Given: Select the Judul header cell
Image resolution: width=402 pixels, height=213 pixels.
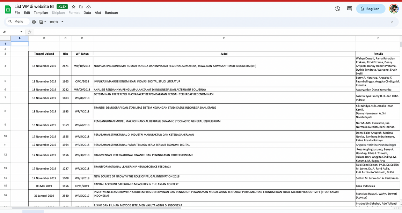Looking at the screenshot, I should [224, 54].
